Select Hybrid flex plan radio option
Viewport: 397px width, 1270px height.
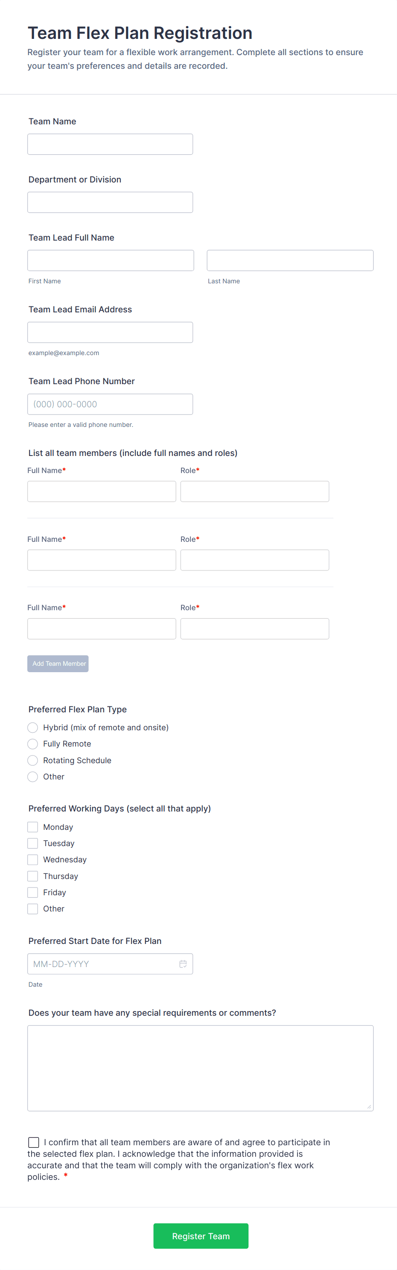(x=32, y=727)
